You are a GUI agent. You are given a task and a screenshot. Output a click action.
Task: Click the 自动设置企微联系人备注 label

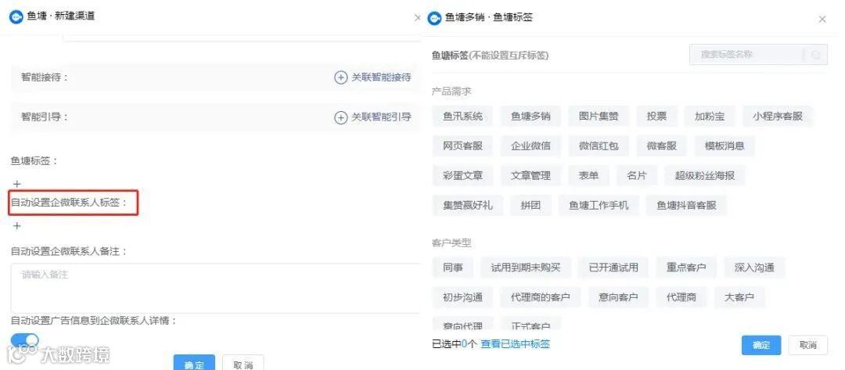[x=69, y=252]
